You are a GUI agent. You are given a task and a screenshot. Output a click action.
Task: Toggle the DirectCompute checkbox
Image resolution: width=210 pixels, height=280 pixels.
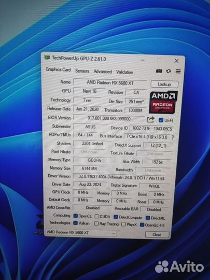click(116, 217)
